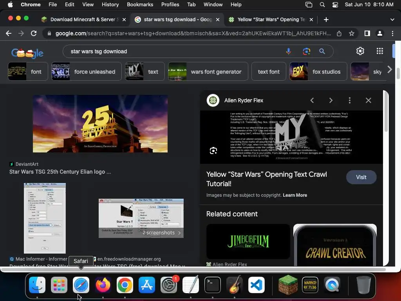Open GarageBand from the Dock

pyautogui.click(x=235, y=285)
